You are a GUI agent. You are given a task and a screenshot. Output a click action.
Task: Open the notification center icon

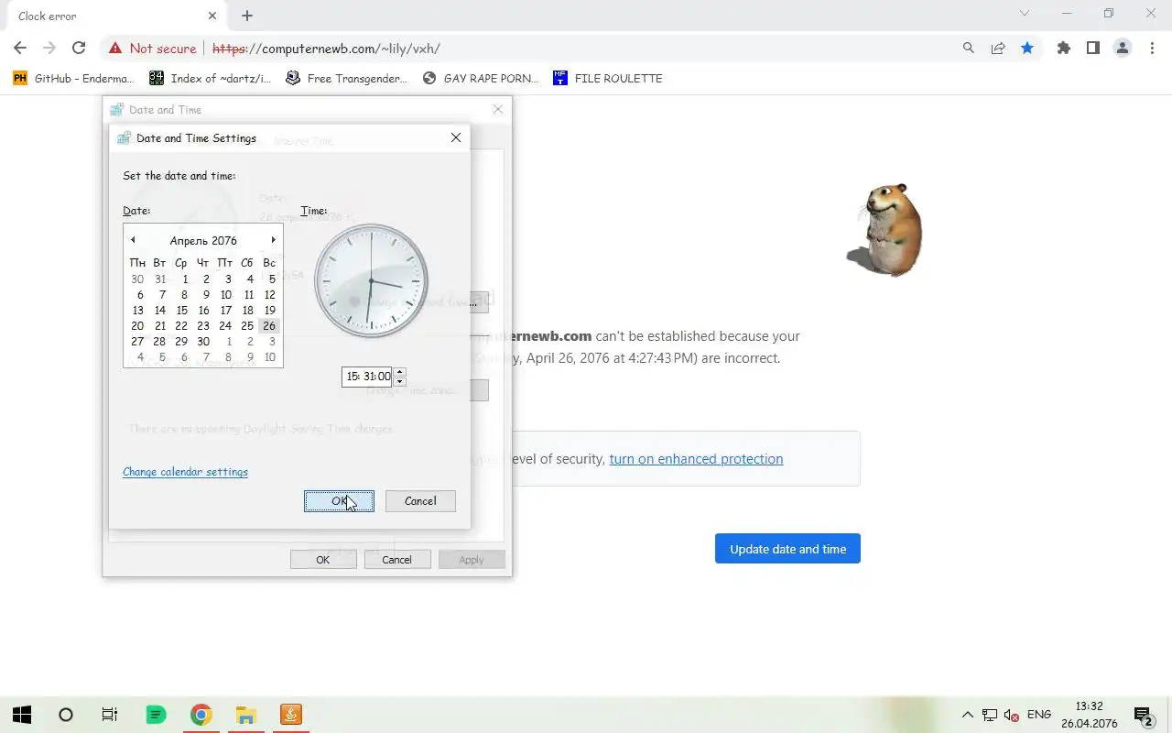1143,715
